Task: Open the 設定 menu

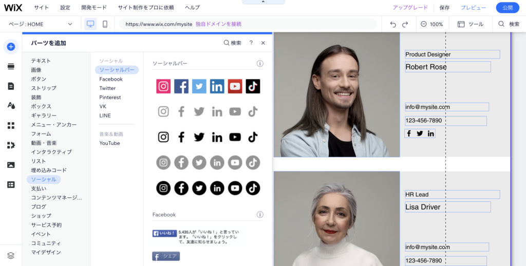Action: click(x=65, y=7)
